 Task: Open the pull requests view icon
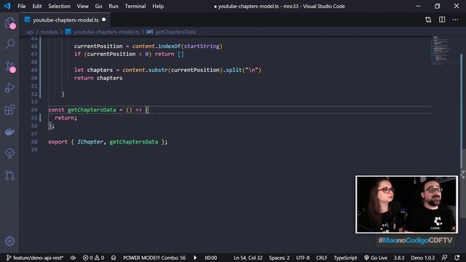point(9,175)
